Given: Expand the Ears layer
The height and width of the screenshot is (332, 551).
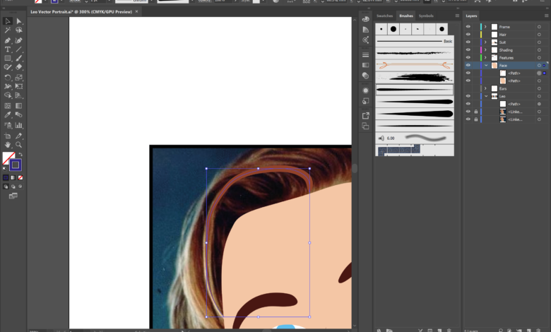Looking at the screenshot, I should (485, 88).
